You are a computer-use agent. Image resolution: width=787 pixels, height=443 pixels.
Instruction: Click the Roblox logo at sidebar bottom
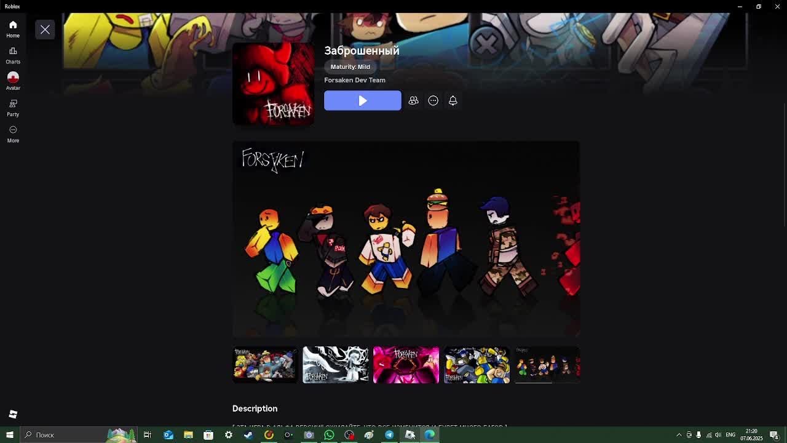(x=13, y=414)
